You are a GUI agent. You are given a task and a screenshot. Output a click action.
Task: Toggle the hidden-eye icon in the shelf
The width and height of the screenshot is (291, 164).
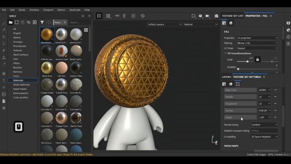coord(29,22)
